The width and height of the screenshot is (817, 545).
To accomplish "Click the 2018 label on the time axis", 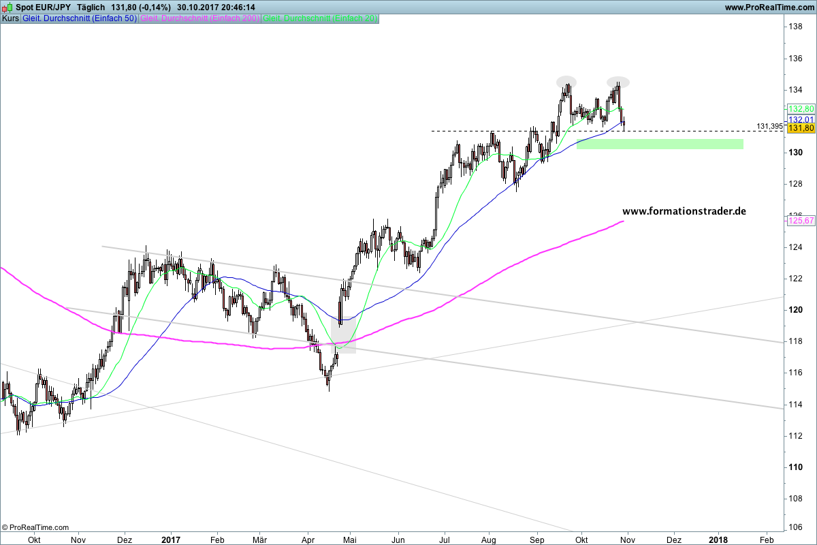I will [x=718, y=538].
